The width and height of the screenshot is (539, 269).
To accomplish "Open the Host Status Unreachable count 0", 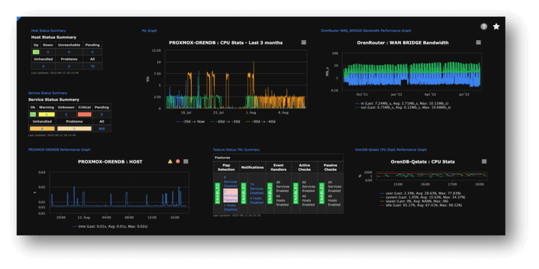I will pyautogui.click(x=69, y=52).
